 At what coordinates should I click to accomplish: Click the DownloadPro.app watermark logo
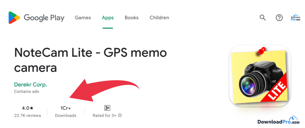click(279, 121)
